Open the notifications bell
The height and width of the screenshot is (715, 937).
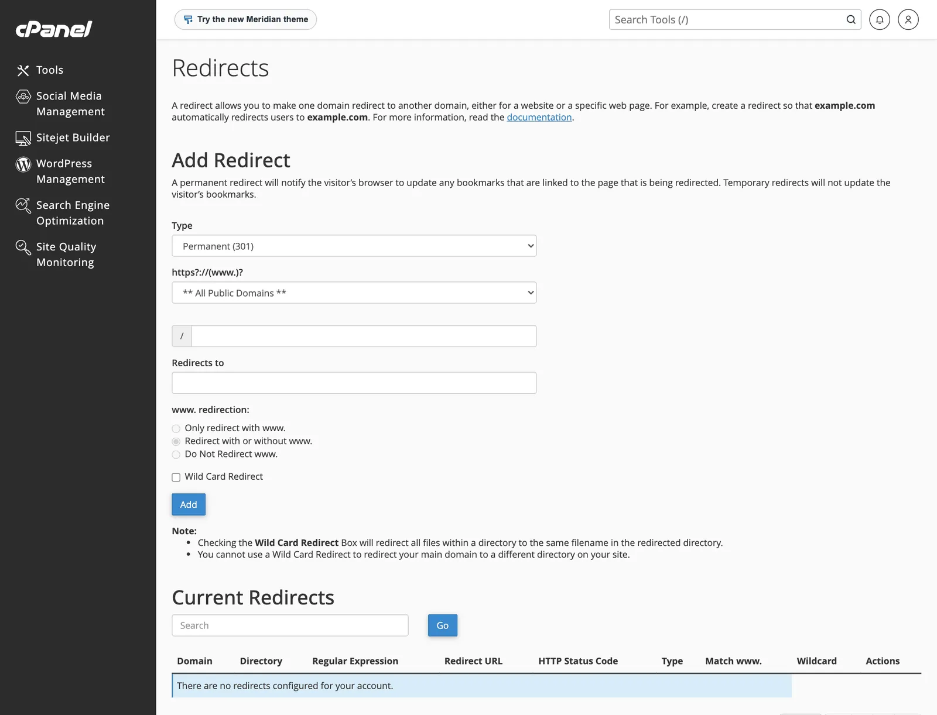coord(880,19)
